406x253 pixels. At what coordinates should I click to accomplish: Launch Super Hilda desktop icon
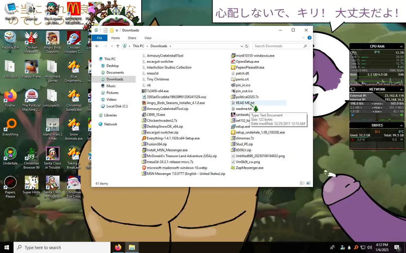coord(31,185)
